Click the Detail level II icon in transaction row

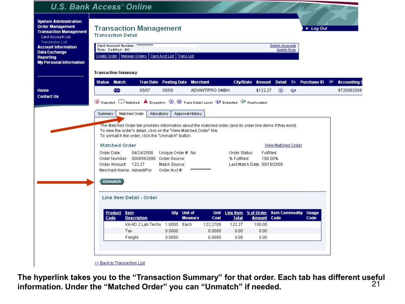280,90
